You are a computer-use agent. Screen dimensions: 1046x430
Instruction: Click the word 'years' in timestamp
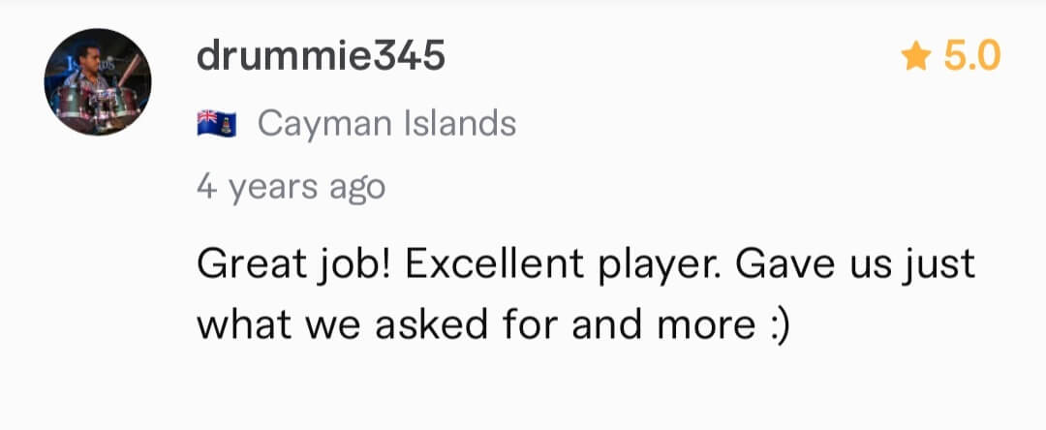[273, 188]
